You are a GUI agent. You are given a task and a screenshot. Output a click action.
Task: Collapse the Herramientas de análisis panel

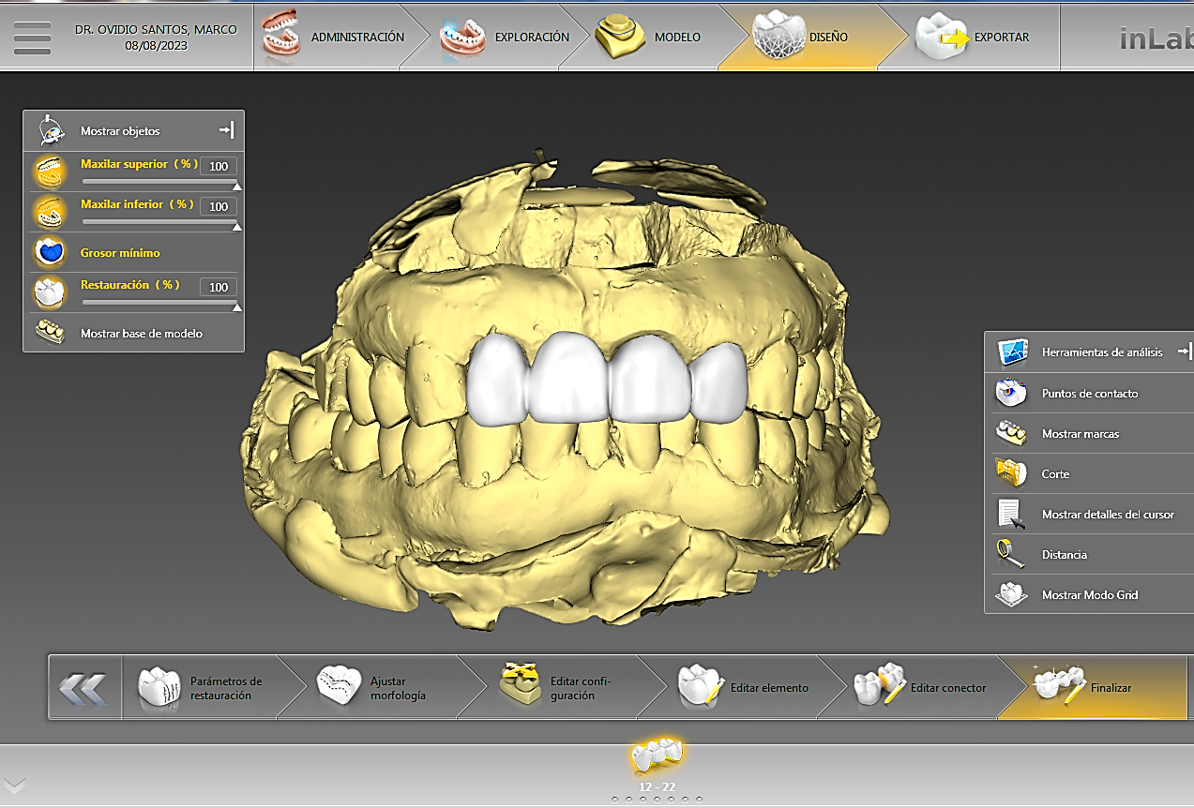click(1185, 352)
